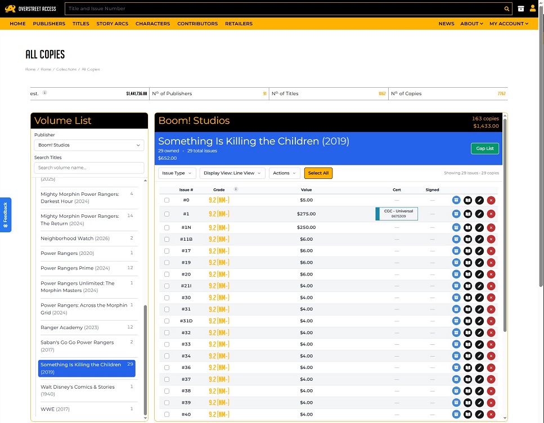Open the Actions dropdown
Viewport: 544px width, 423px height.
[285, 173]
